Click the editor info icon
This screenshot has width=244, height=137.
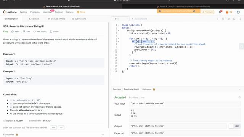218,19
